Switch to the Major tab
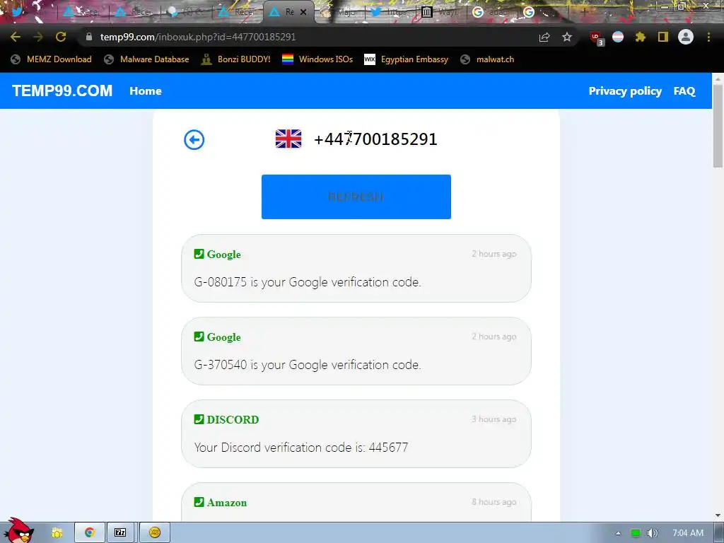 pos(339,12)
